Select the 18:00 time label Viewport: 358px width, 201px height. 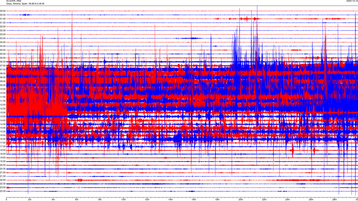click(3, 150)
